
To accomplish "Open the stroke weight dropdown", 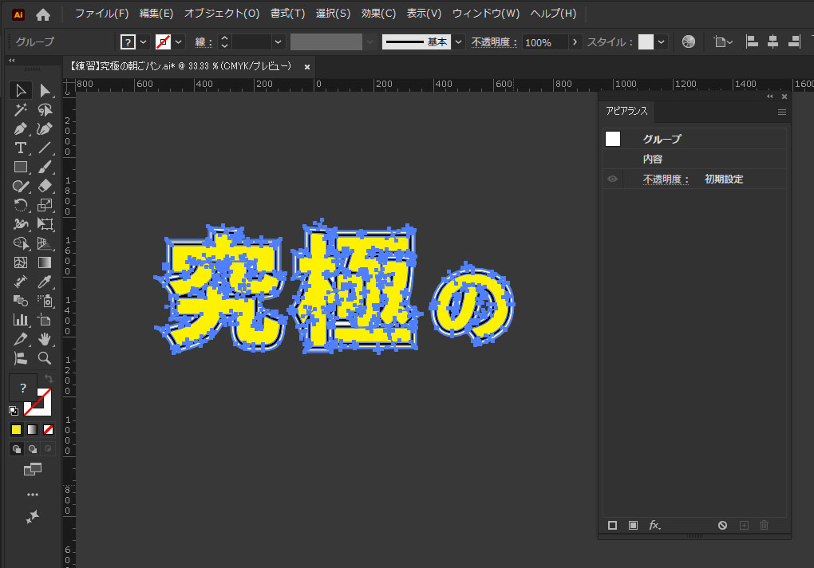I will (278, 42).
